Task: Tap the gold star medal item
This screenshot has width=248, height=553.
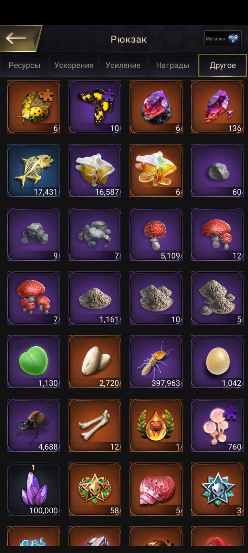Action: [x=95, y=489]
